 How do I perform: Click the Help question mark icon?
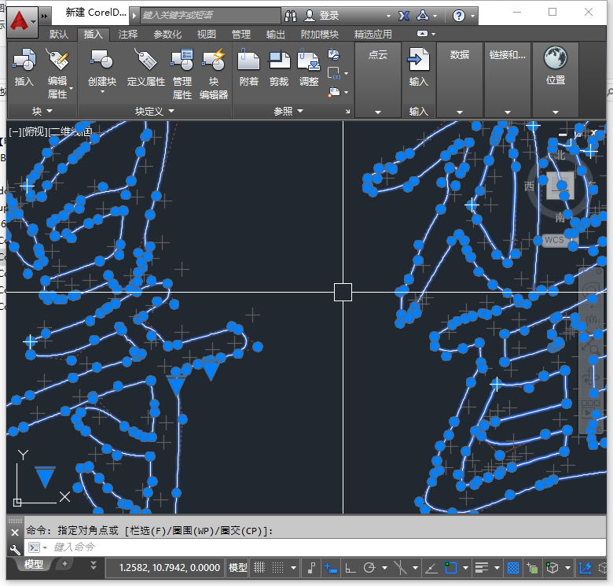pos(459,16)
